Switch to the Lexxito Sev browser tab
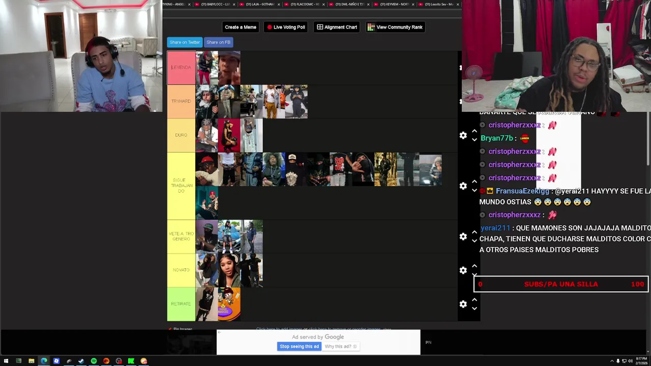The height and width of the screenshot is (366, 651). click(x=439, y=4)
